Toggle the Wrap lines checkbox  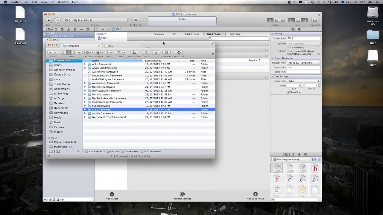point(288,92)
